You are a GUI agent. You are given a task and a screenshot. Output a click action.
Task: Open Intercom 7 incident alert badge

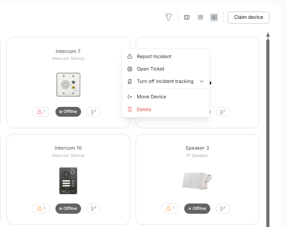41,112
